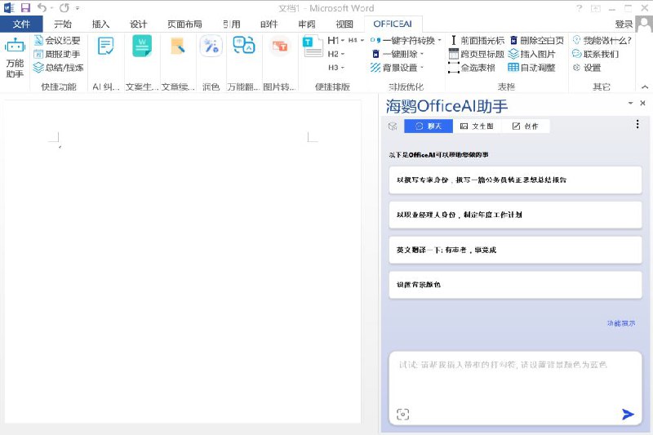653x435 pixels.
Task: Click 跨页显标题 option
Action: pos(477,54)
